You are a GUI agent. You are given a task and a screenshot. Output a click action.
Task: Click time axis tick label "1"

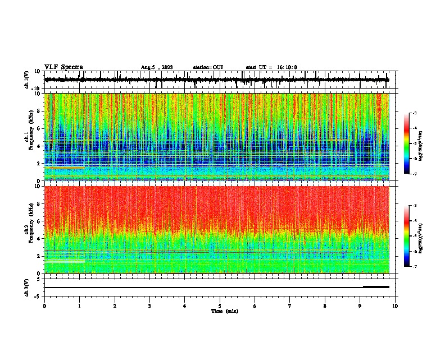(79, 306)
